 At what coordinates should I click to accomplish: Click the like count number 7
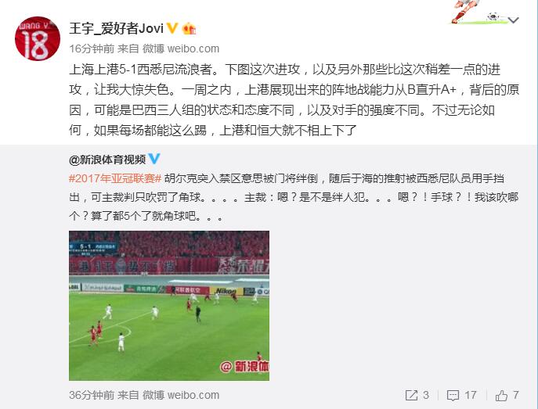tap(516, 395)
